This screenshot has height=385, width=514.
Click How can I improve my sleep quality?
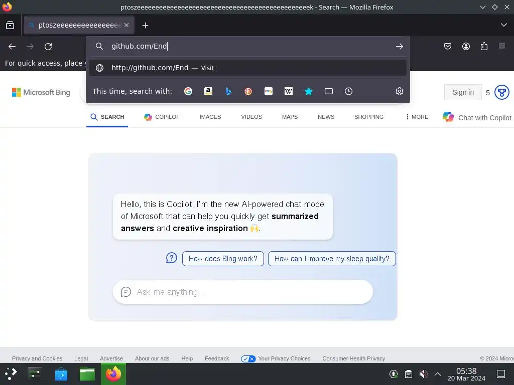[332, 259]
